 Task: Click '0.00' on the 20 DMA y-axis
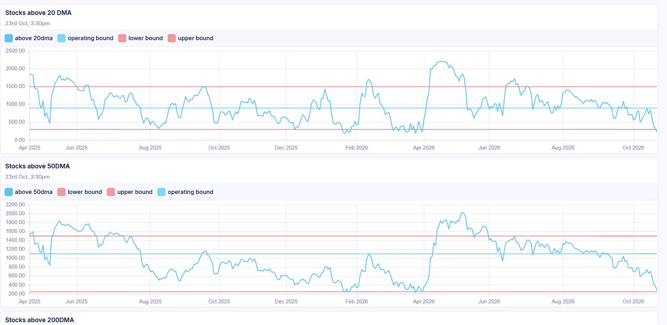tap(20, 140)
